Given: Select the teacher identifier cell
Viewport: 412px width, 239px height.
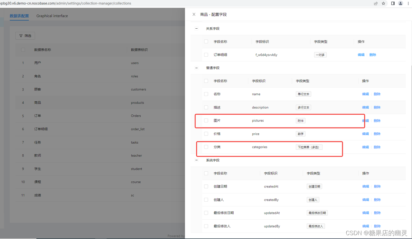Looking at the screenshot, I should [136, 156].
